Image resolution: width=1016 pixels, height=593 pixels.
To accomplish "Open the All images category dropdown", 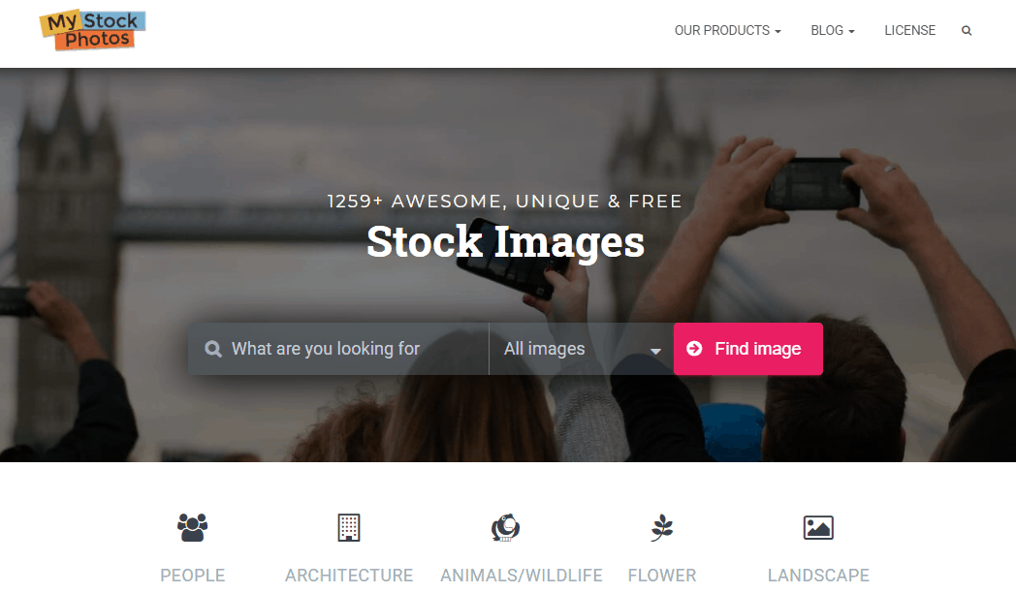I will pyautogui.click(x=582, y=349).
